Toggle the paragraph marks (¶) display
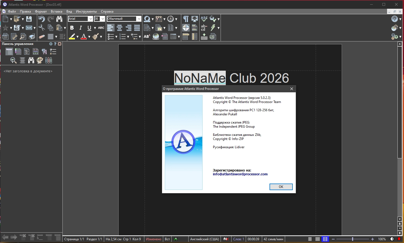Screen dimensions: 404x243 186,19
